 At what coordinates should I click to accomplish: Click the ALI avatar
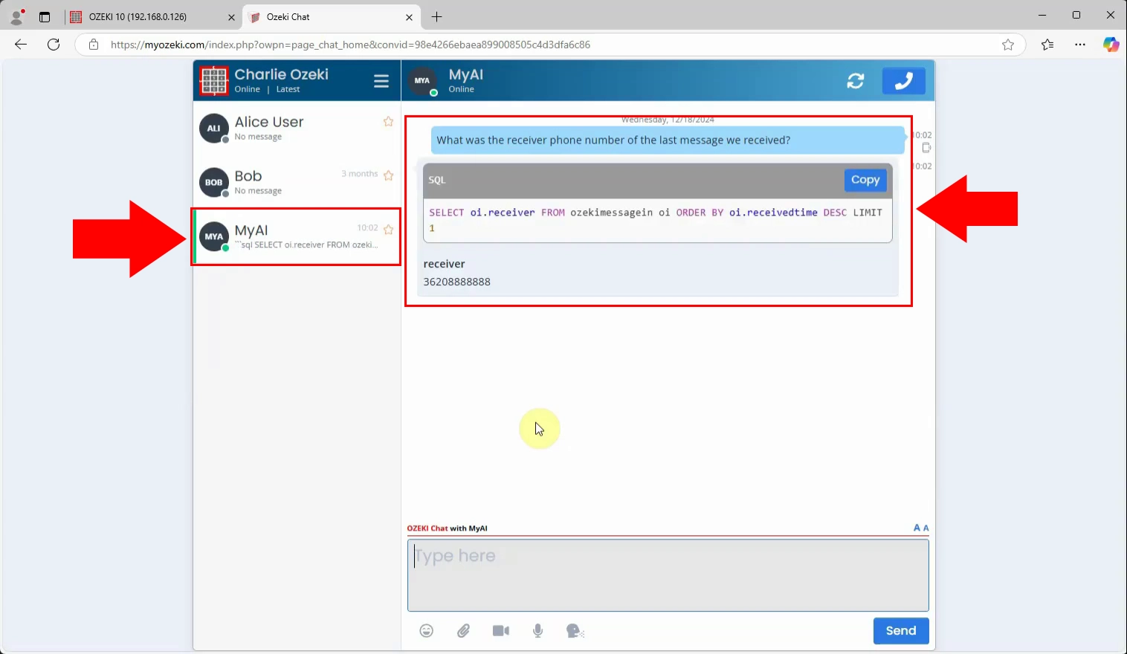click(214, 128)
